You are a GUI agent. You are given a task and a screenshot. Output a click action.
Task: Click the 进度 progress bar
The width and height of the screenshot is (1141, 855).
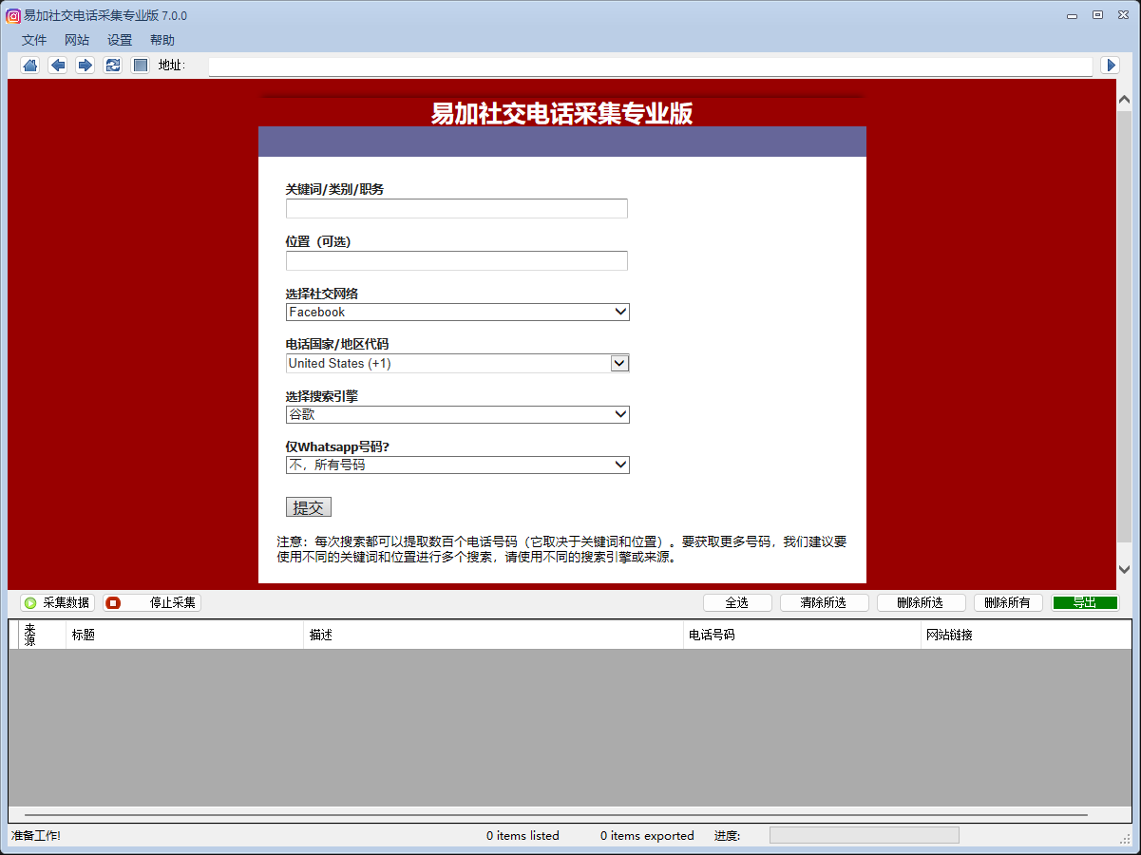click(x=864, y=835)
